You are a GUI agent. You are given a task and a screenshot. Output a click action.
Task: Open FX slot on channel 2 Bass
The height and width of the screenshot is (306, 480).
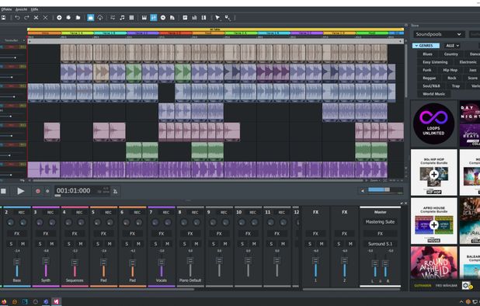17,234
